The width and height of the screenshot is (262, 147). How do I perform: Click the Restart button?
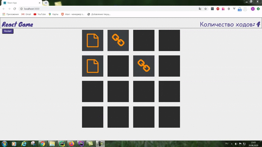8,31
